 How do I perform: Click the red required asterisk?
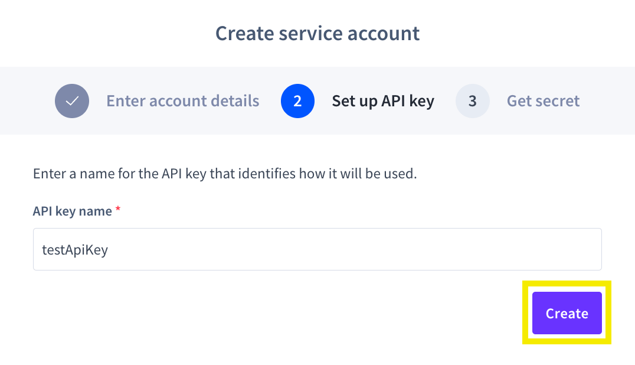(118, 211)
